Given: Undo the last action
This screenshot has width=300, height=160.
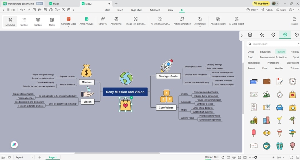Looking at the screenshot, I should 21,10.
